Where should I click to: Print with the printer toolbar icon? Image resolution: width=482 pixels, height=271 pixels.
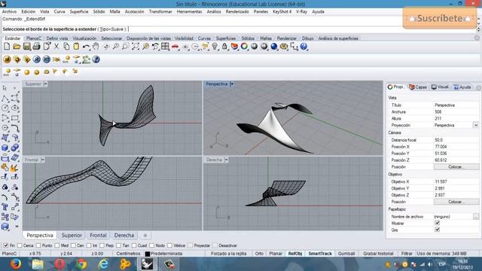(37, 47)
